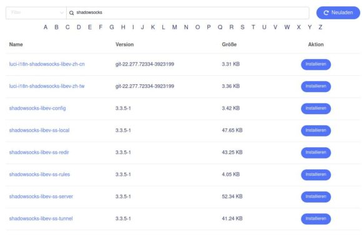
Task: Click the Größe column header
Action: tap(229, 44)
